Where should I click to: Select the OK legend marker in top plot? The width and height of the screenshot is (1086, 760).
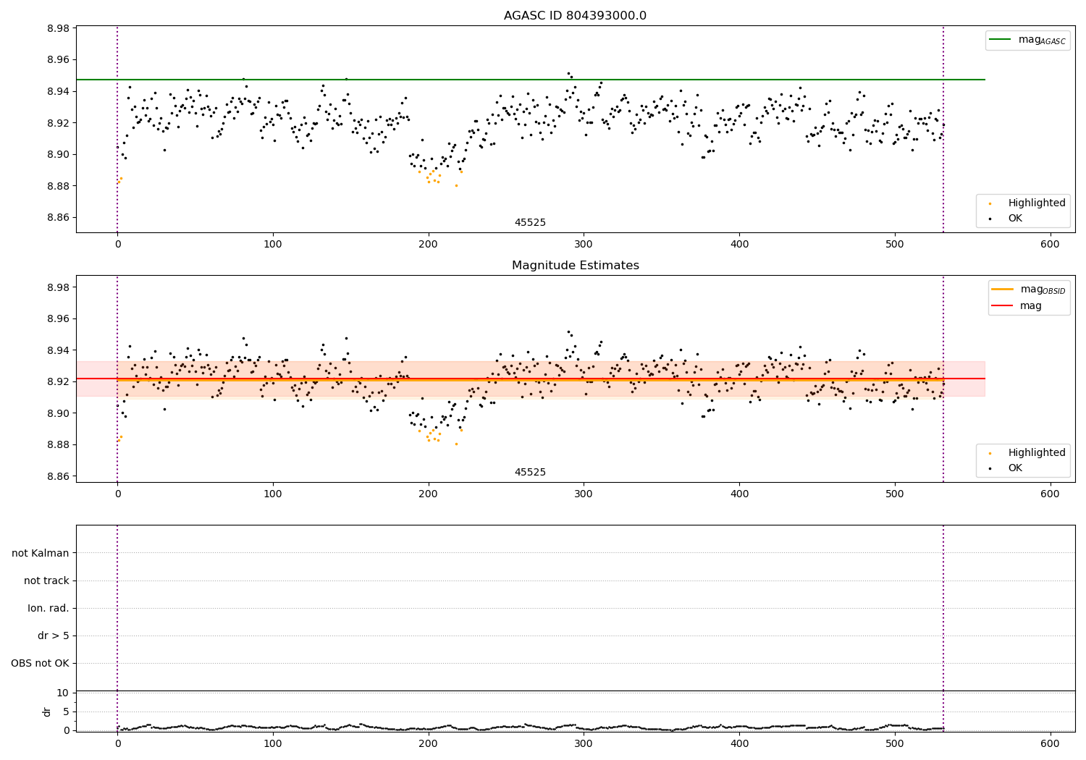click(990, 219)
